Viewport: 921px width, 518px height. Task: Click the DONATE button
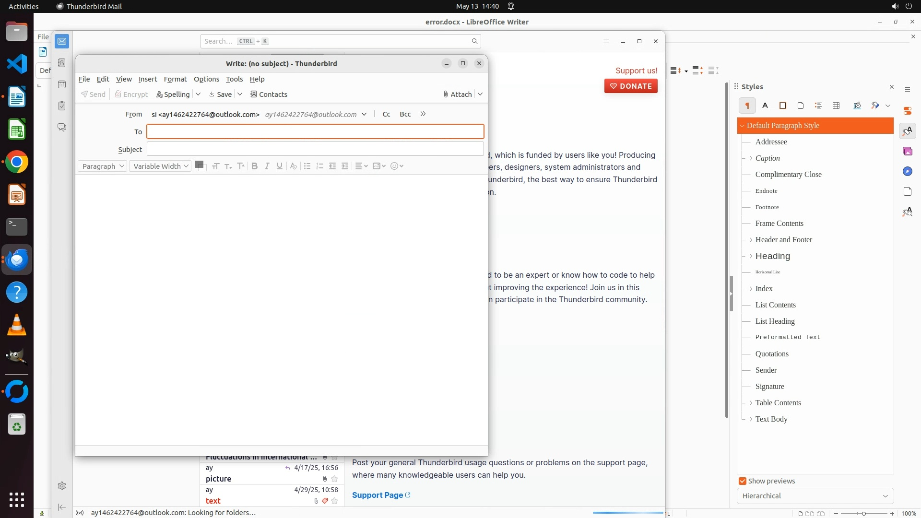point(631,86)
